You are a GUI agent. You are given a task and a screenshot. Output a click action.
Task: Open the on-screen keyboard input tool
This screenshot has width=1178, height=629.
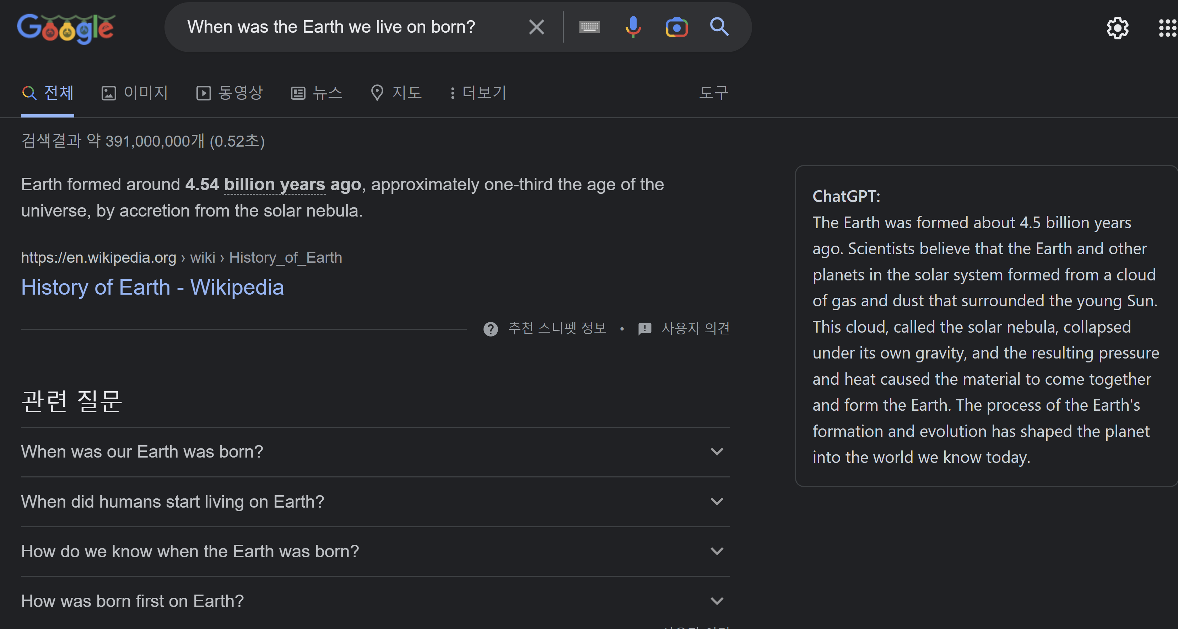[589, 27]
